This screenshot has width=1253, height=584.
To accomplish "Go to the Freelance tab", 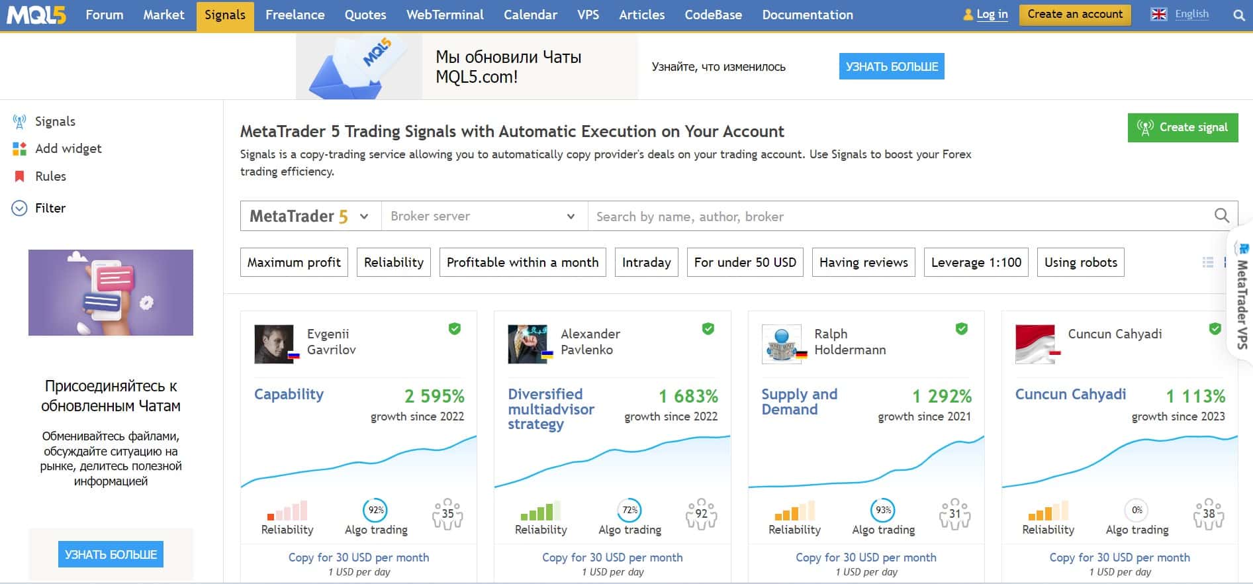I will pyautogui.click(x=295, y=15).
